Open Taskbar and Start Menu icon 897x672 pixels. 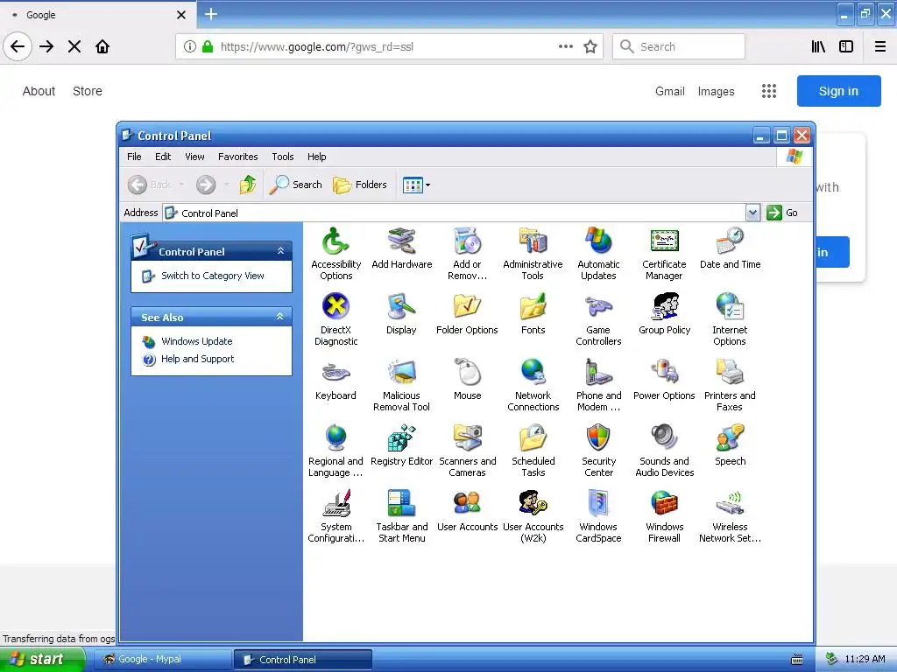[401, 516]
